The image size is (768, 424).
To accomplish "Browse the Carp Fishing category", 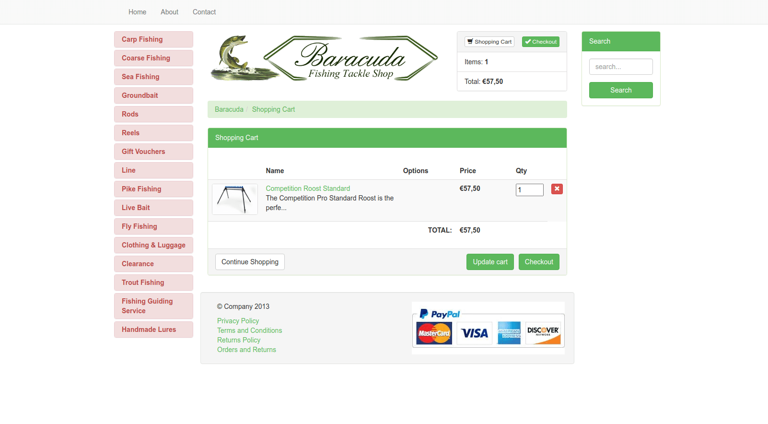I will pos(153,39).
